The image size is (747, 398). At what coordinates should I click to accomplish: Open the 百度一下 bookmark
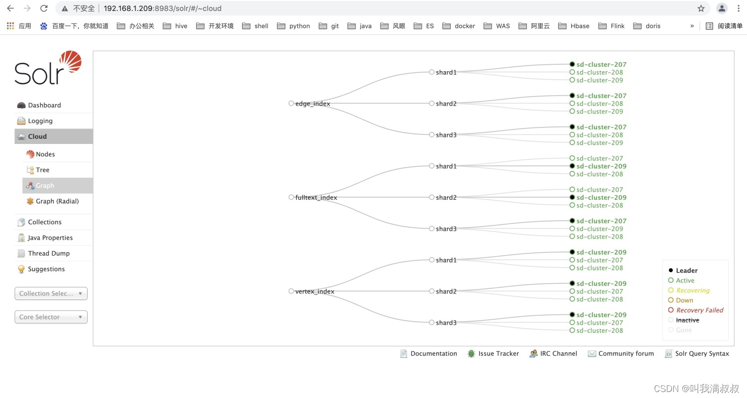[x=74, y=26]
